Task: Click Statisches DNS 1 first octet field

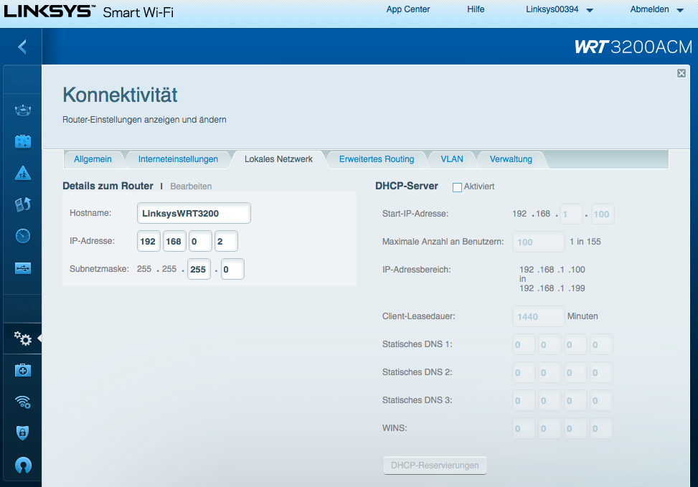Action: point(524,344)
